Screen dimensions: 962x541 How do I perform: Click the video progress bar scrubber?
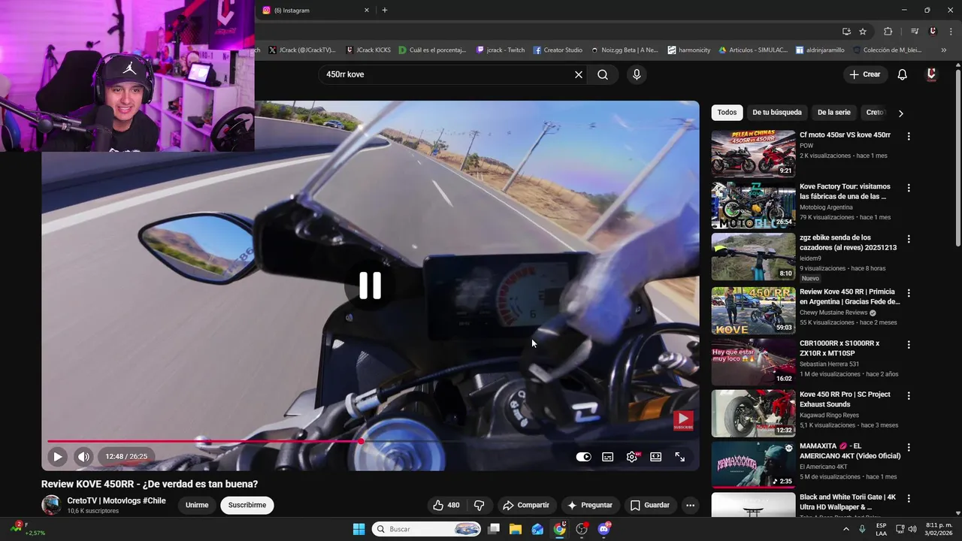tap(361, 441)
